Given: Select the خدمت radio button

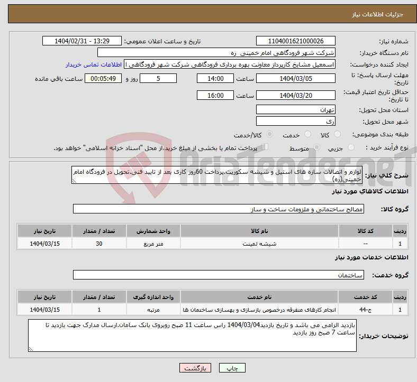Looking at the screenshot, I should (307, 134).
